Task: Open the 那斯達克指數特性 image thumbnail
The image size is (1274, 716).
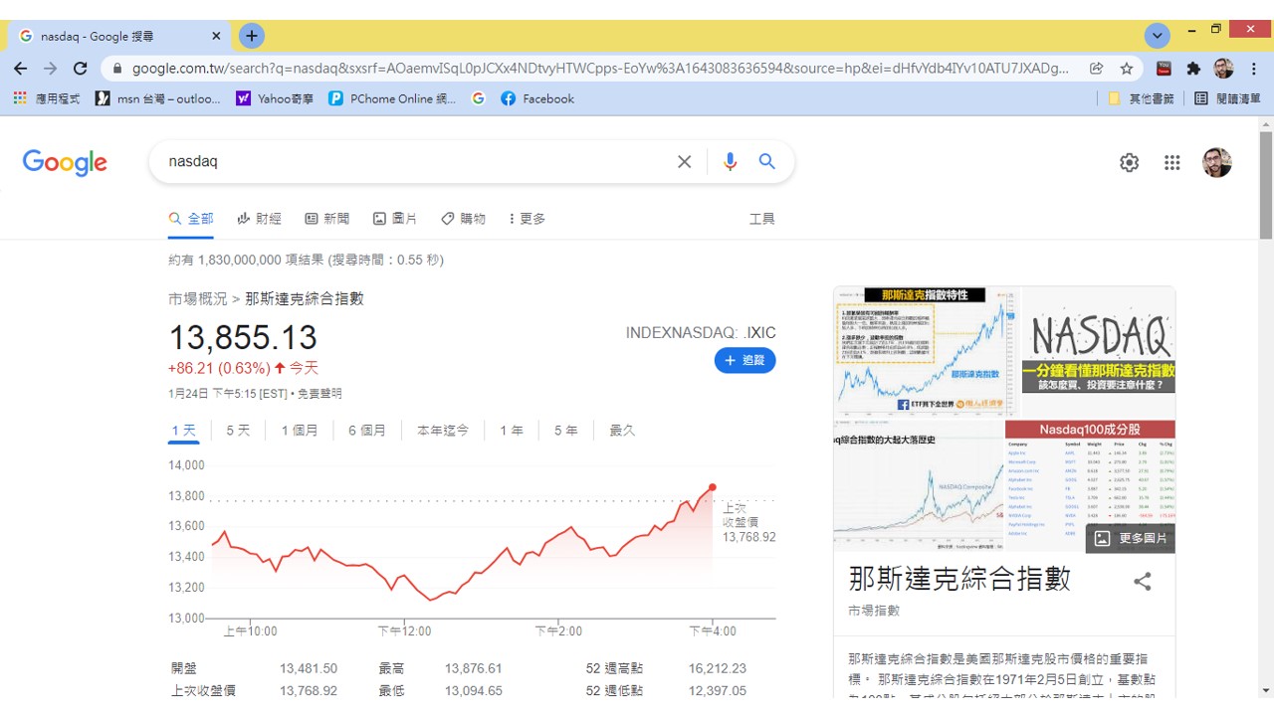Action: pyautogui.click(x=927, y=352)
